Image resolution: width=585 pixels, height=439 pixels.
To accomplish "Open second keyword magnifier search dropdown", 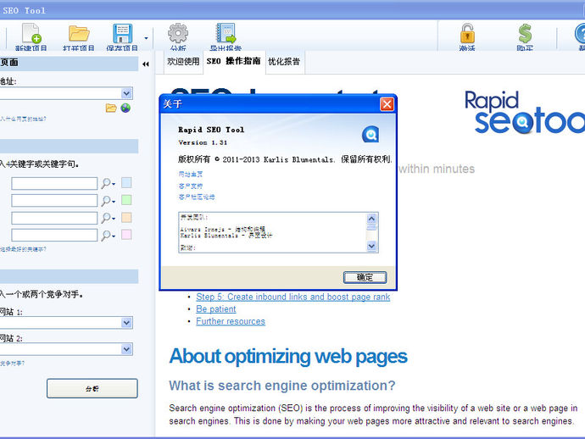I will click(109, 201).
